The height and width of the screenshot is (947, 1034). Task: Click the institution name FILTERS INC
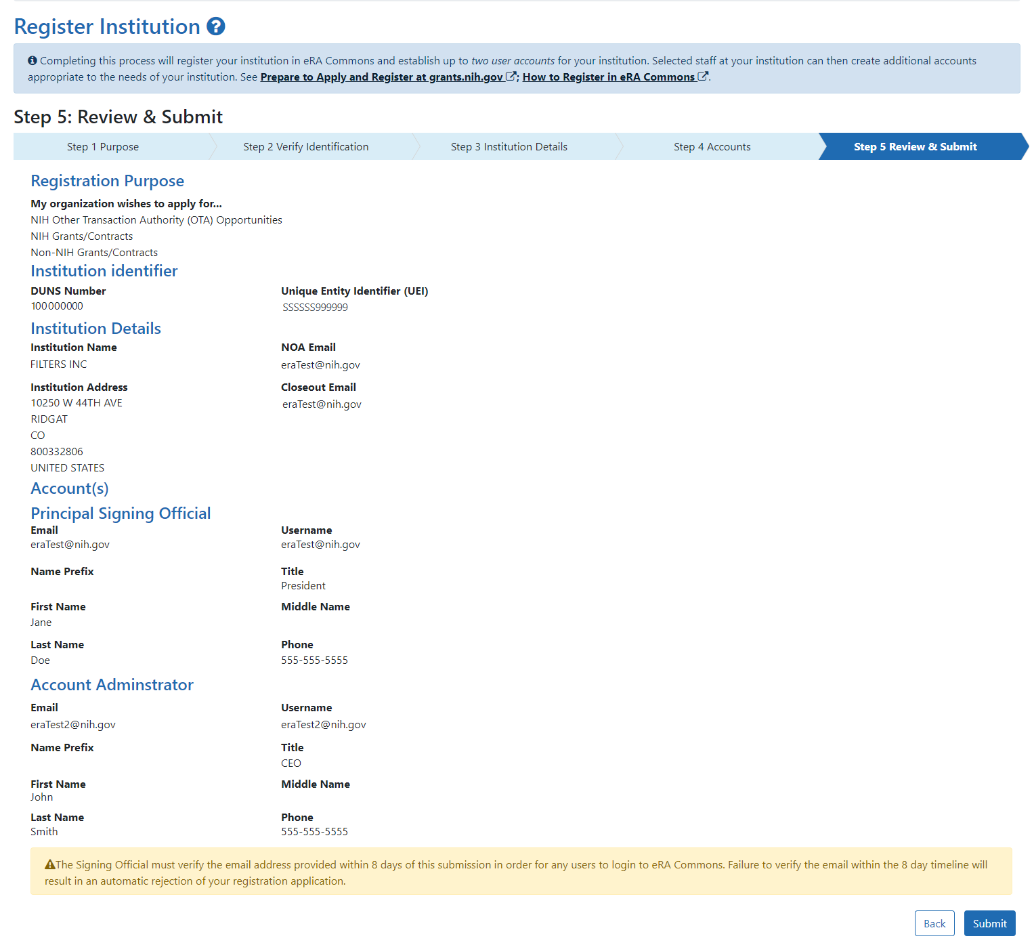pos(59,364)
